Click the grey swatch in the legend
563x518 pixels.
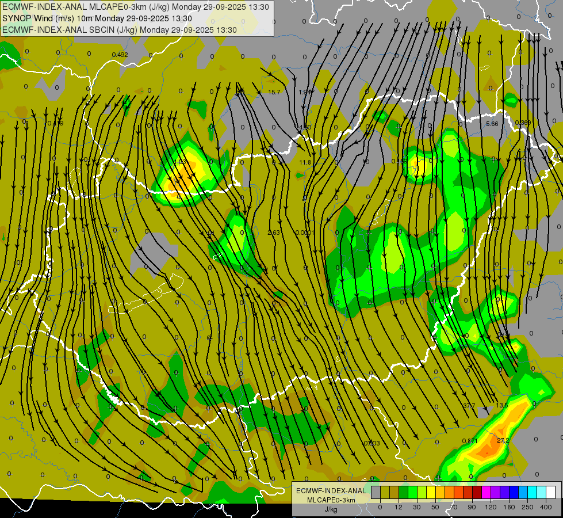coord(376,492)
